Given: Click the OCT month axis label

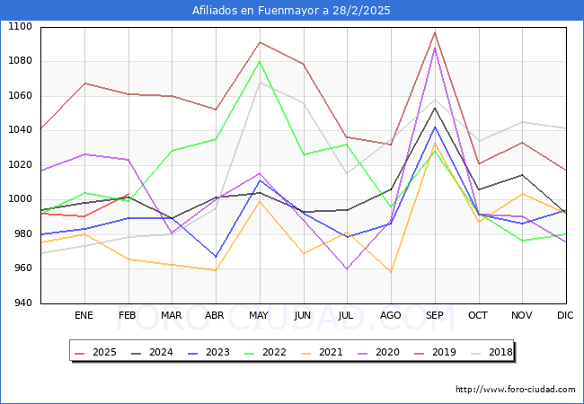Looking at the screenshot, I should [x=478, y=315].
